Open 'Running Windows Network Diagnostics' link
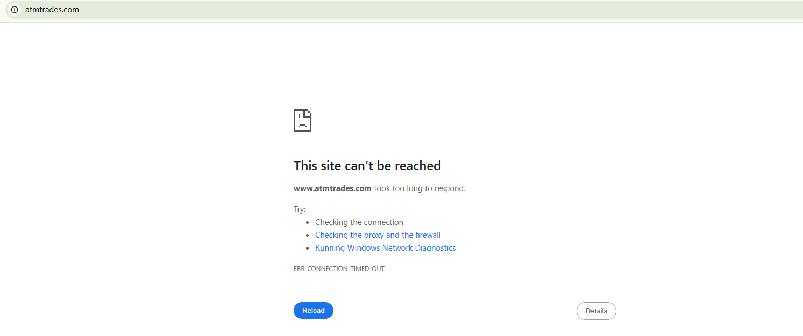The image size is (803, 336). pos(386,248)
